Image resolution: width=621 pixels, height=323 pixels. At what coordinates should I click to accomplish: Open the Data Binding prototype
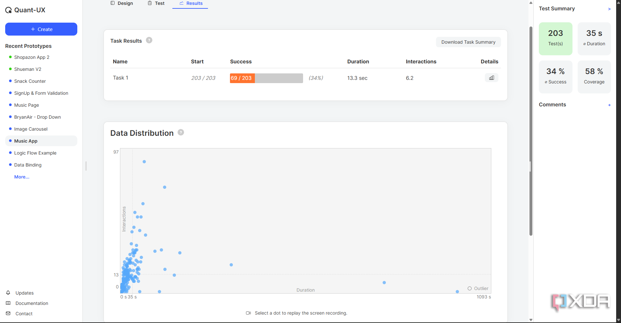pos(28,165)
